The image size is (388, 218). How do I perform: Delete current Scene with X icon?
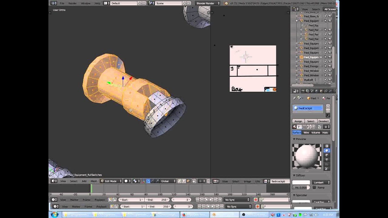pyautogui.click(x=189, y=3)
